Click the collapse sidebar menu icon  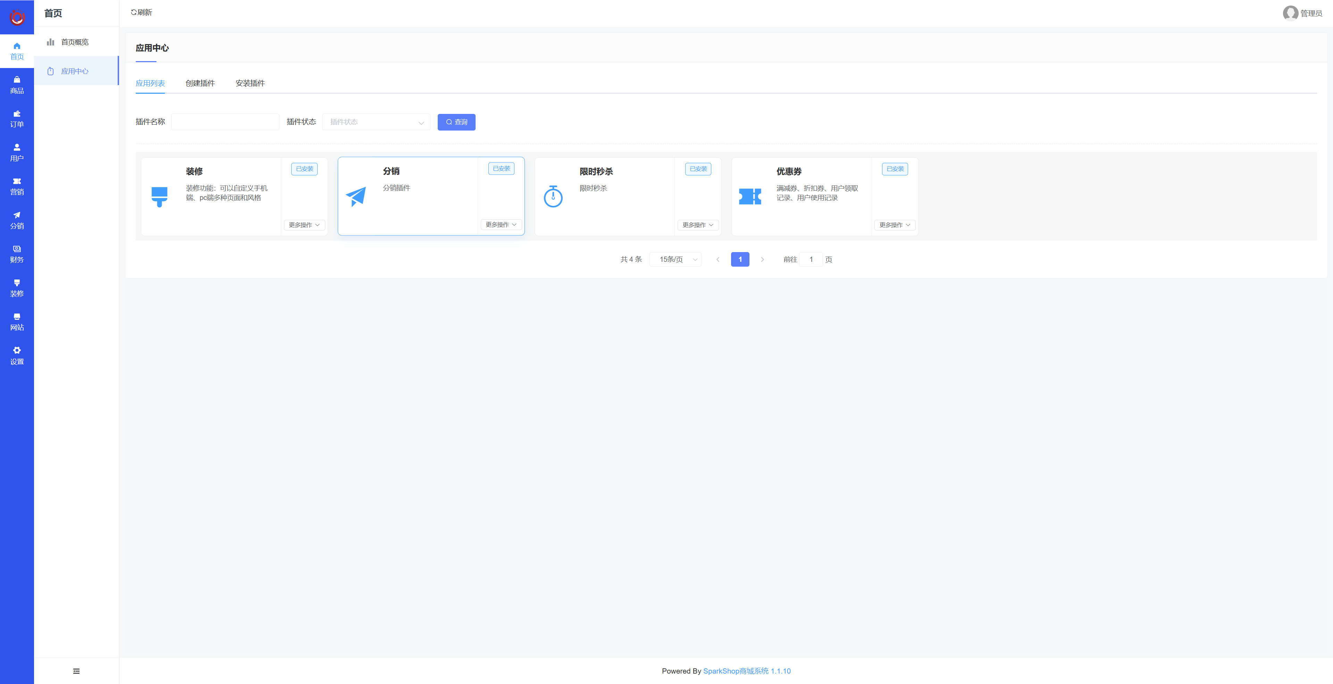[x=77, y=671]
